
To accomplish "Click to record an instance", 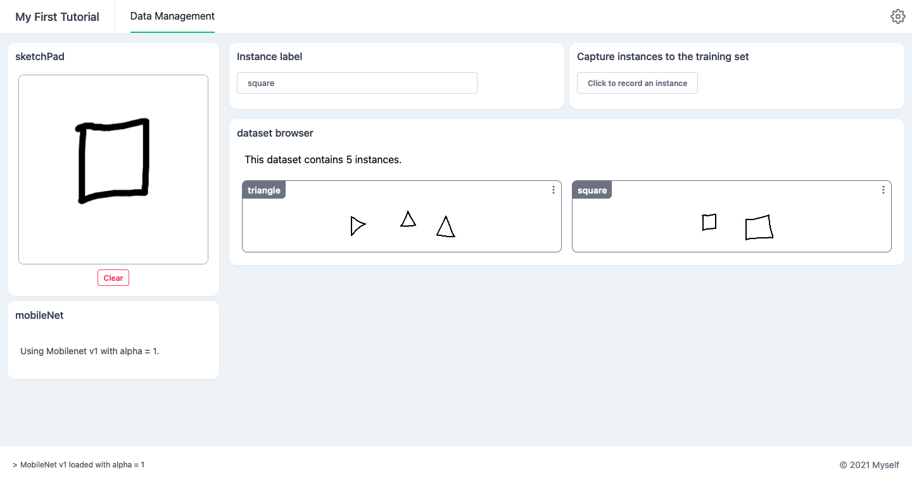I will [x=636, y=83].
